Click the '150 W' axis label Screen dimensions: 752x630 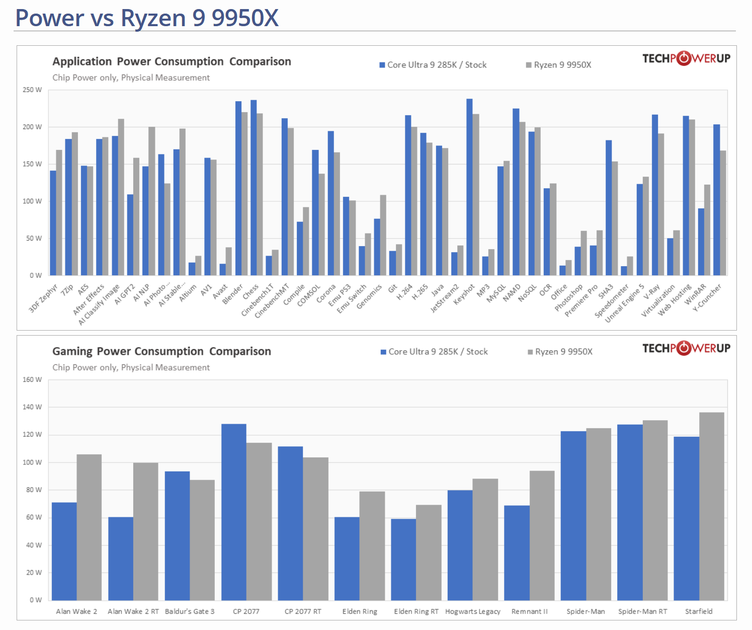point(32,164)
